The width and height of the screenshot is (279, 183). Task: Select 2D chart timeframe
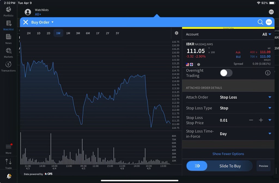[x=48, y=33]
